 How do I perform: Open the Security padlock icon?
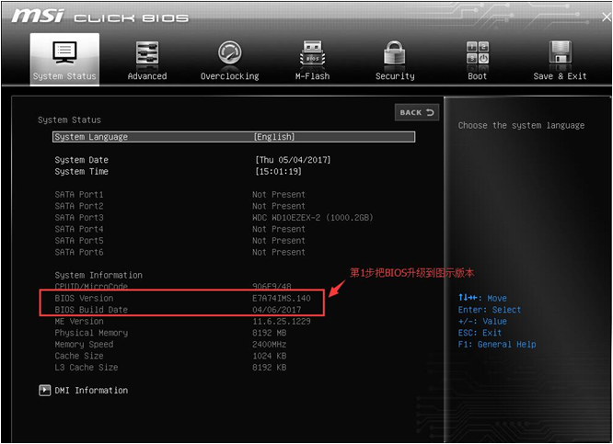395,52
